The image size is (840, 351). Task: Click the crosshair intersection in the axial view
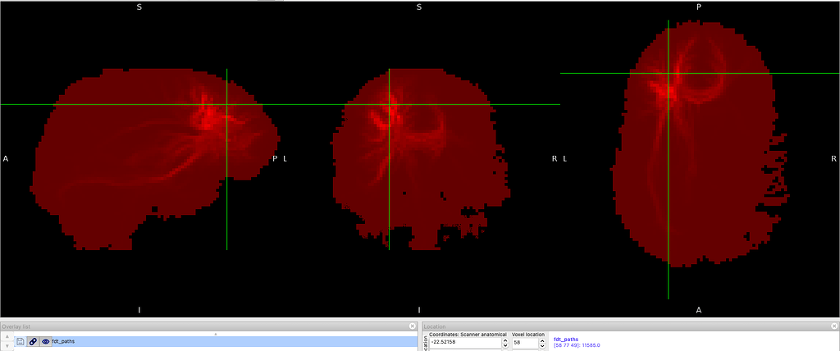pos(669,74)
